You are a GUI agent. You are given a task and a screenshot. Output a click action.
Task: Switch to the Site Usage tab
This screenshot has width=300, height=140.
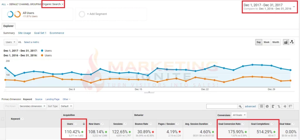click(24, 33)
